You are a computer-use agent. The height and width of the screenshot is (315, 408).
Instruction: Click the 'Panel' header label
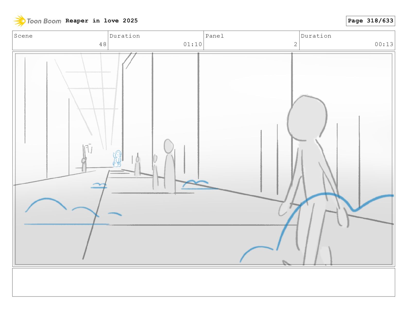215,36
